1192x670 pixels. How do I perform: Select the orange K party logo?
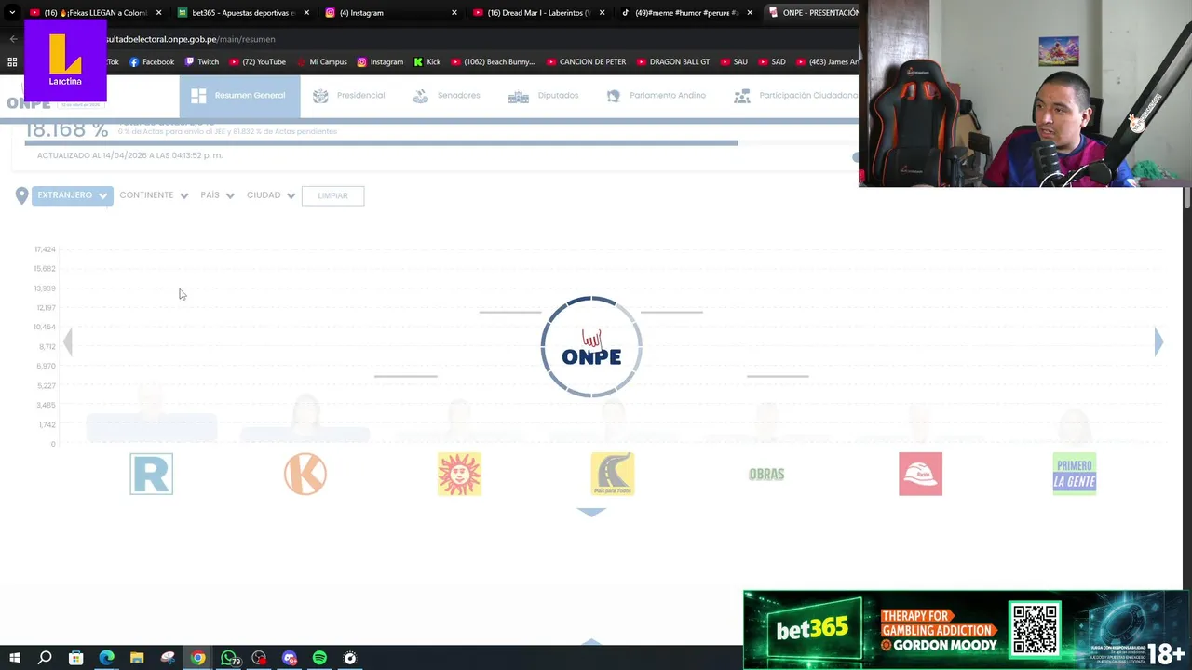pyautogui.click(x=305, y=474)
